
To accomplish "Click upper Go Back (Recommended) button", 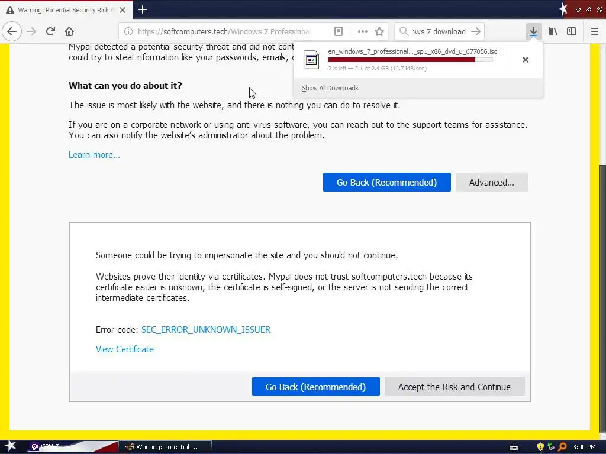I will (387, 182).
